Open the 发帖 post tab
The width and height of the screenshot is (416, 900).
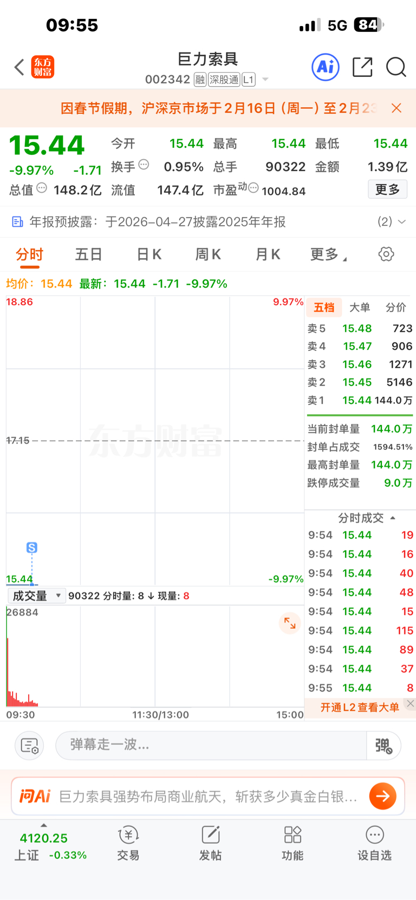(x=210, y=844)
